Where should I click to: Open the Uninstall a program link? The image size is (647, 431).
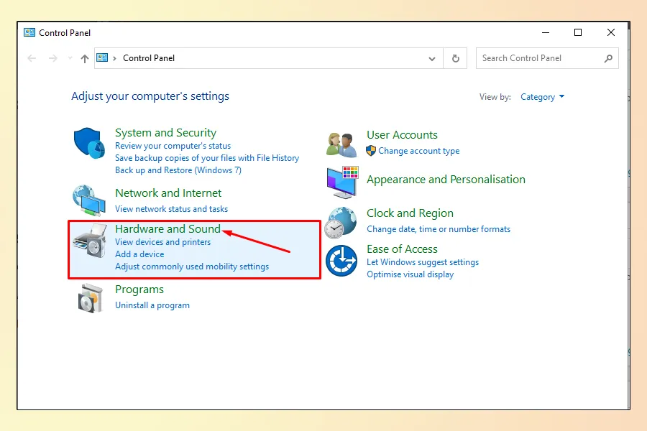pos(152,305)
